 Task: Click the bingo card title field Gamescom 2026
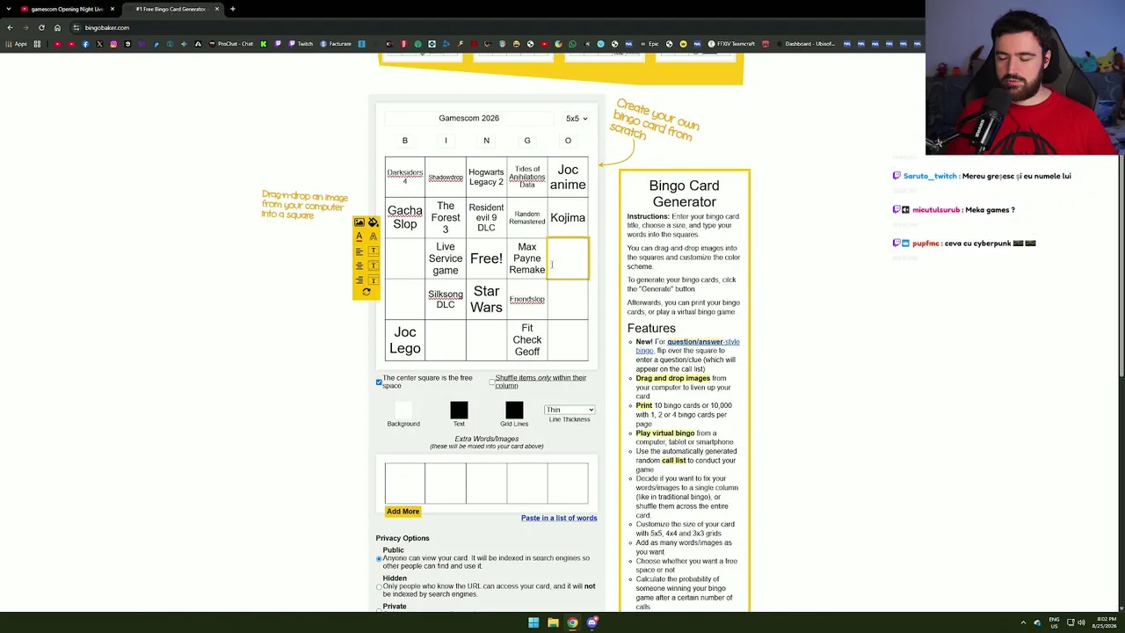tap(468, 119)
